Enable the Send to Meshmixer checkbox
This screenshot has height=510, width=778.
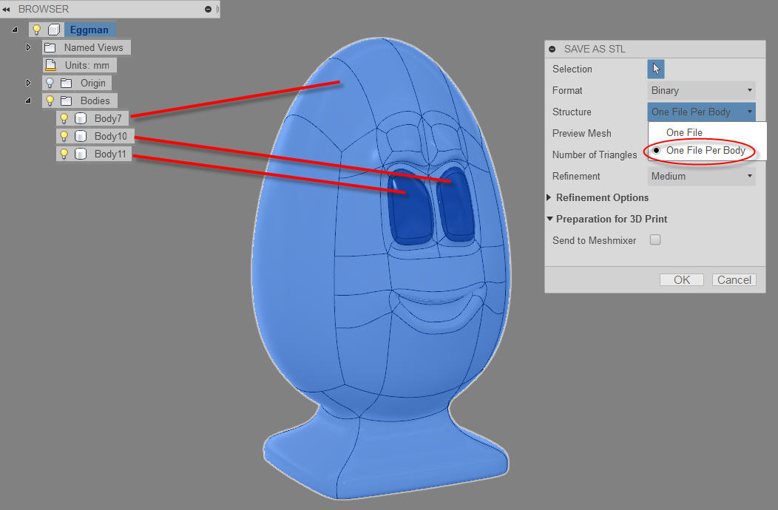pyautogui.click(x=656, y=240)
